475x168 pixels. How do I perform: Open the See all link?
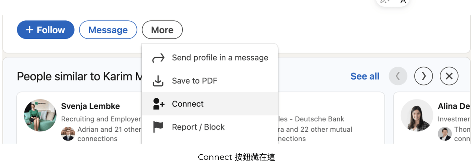point(365,76)
